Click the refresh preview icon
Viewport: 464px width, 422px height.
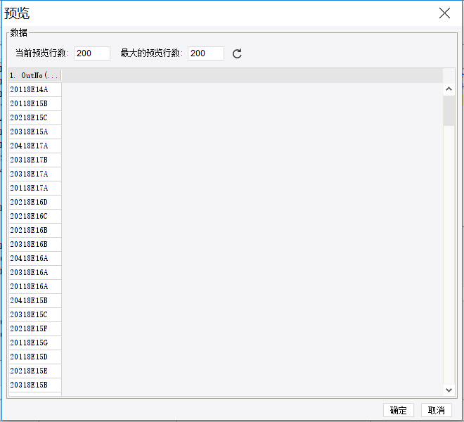click(x=237, y=53)
